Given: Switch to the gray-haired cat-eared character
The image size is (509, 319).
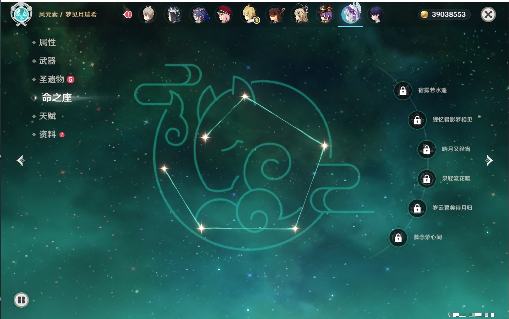Looking at the screenshot, I should 148,14.
